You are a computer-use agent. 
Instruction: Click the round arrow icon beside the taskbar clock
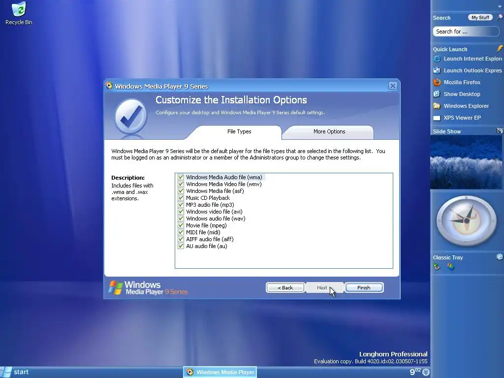426,372
